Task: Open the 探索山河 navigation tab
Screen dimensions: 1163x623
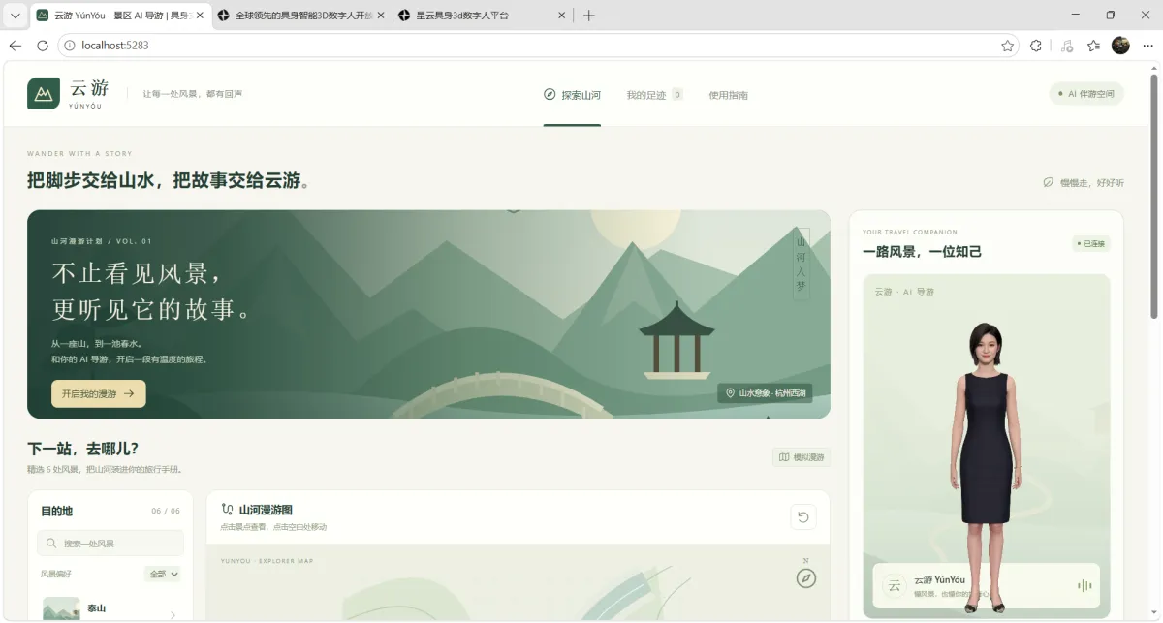Action: [572, 95]
